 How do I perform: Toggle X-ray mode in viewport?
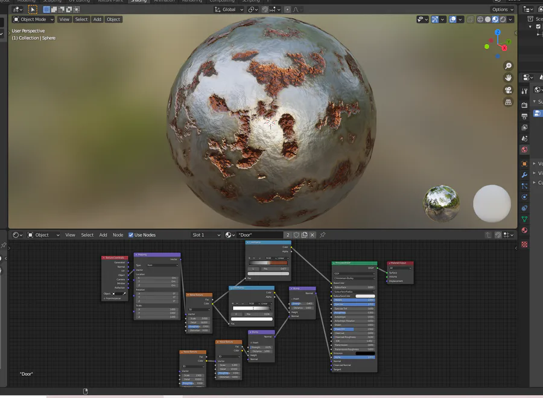point(470,19)
